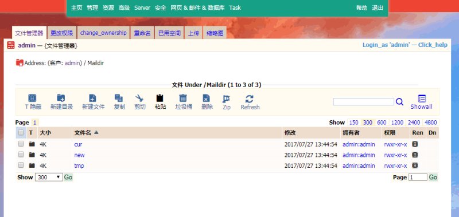
Task: Open the new folder link
Action: (79, 155)
